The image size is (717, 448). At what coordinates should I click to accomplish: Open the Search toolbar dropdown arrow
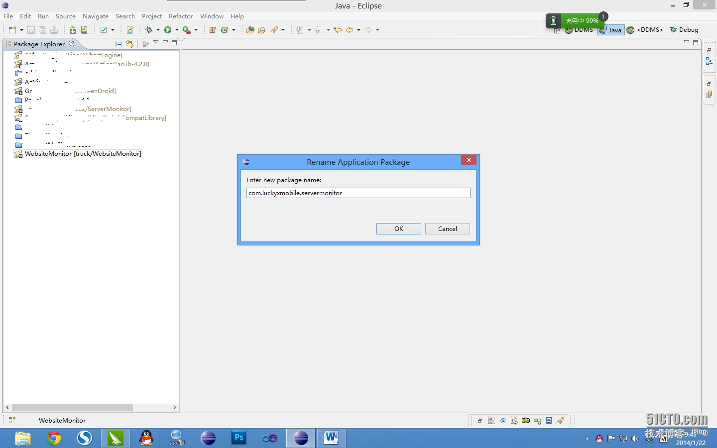coord(283,30)
